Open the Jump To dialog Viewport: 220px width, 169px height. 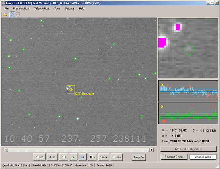(x=139, y=157)
